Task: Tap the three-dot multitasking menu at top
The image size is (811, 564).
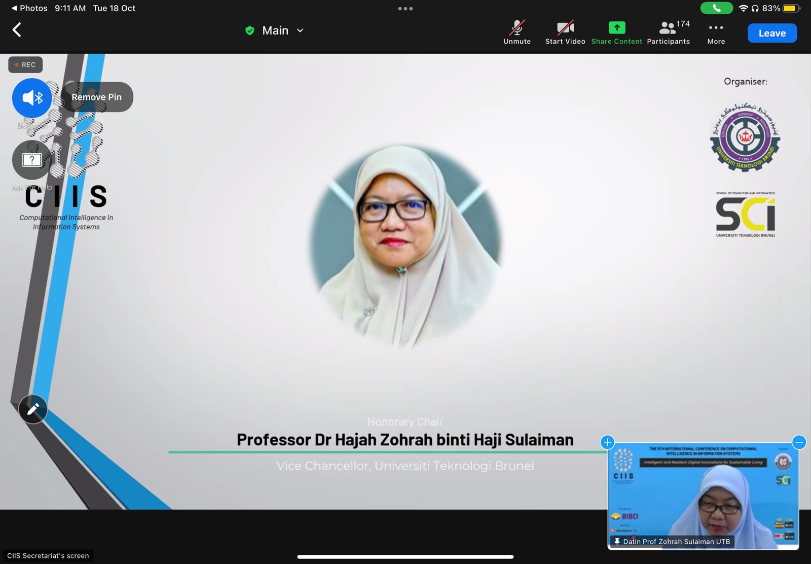Action: tap(405, 9)
